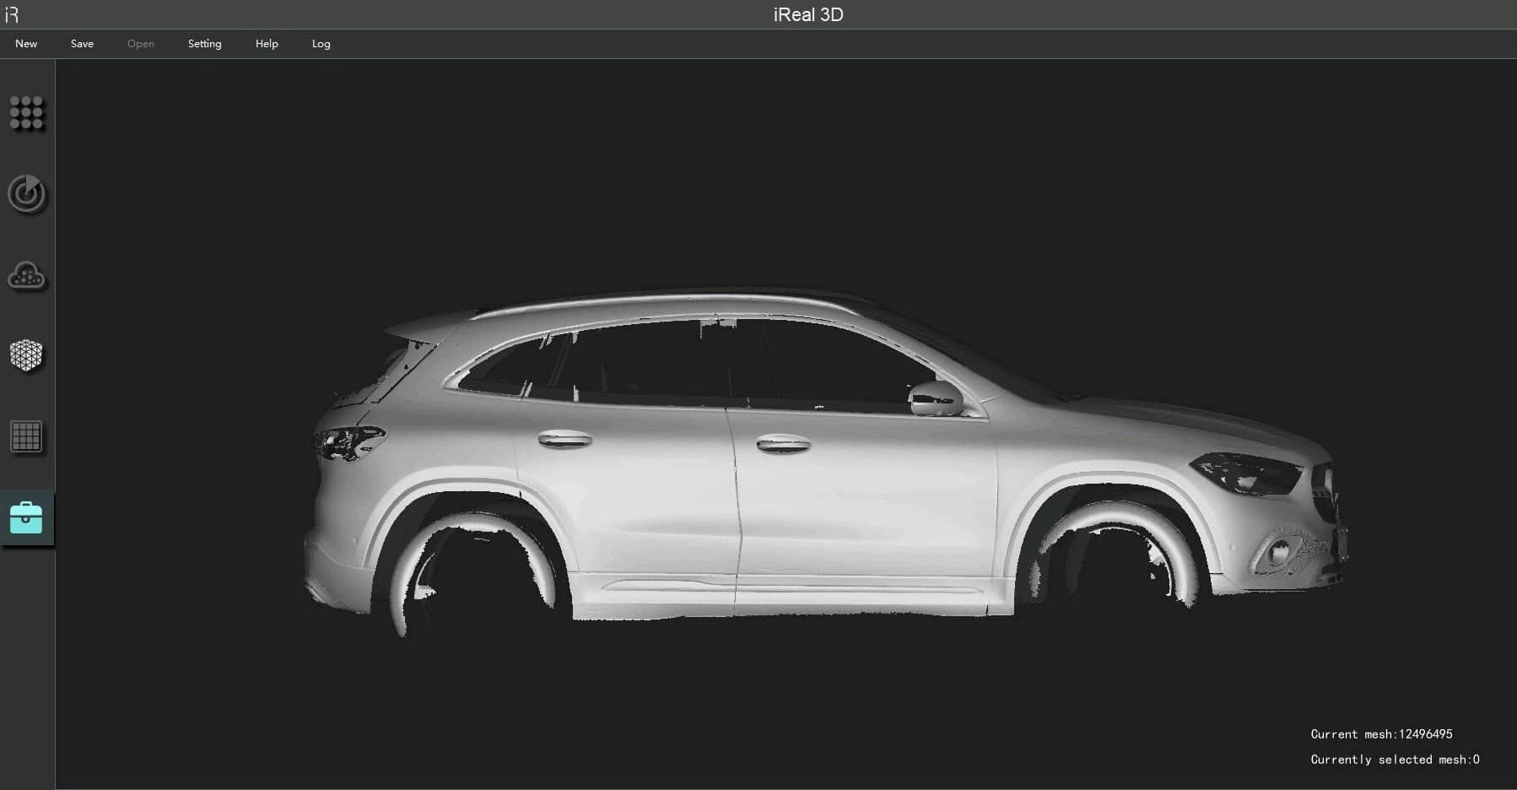Click the 'Current mesh:12496495' status text
The height and width of the screenshot is (790, 1517).
1381,734
